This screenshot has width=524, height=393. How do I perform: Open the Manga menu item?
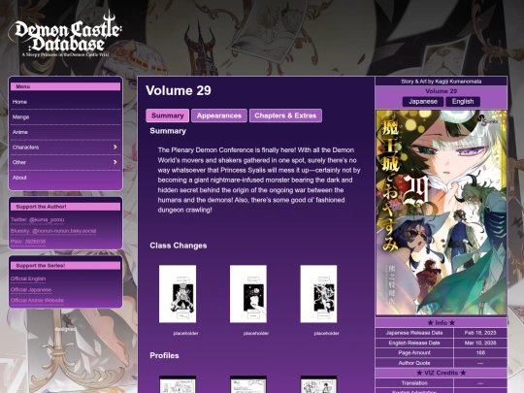tap(65, 117)
